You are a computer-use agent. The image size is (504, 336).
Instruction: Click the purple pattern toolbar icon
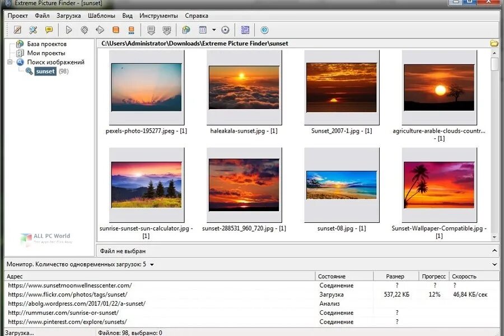(x=245, y=30)
